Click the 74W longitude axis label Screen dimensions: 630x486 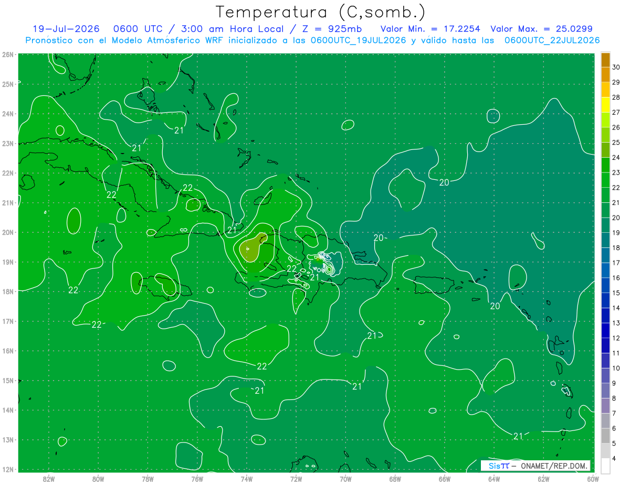247,479
